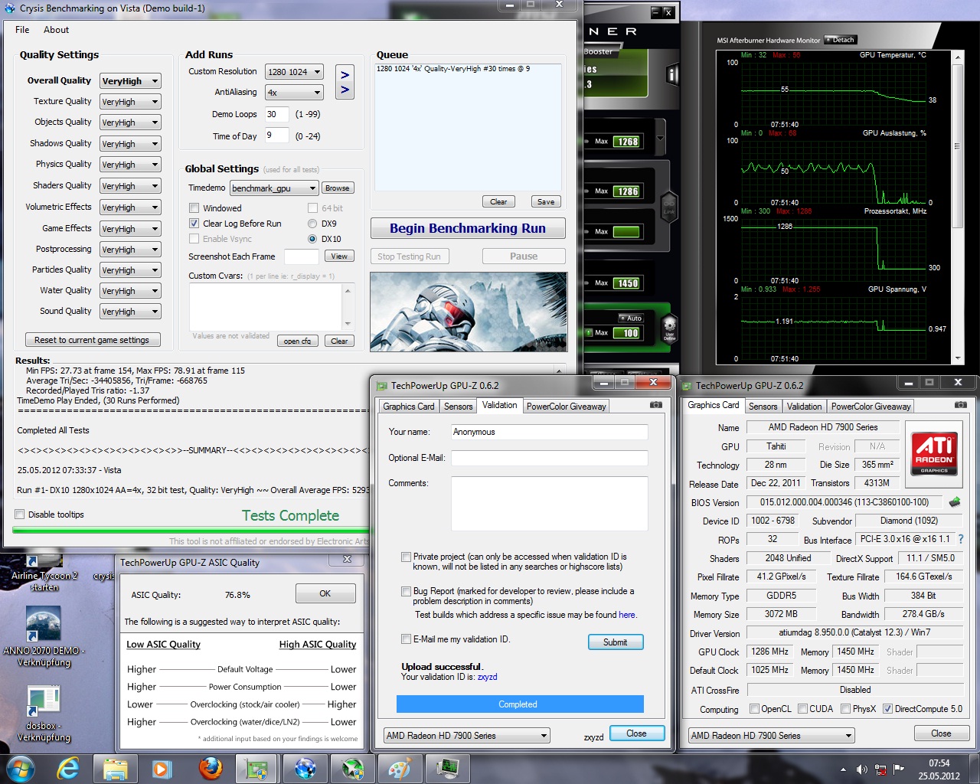
Task: Open the Airline Tycoon 2 desktop shortcut
Action: click(x=44, y=573)
